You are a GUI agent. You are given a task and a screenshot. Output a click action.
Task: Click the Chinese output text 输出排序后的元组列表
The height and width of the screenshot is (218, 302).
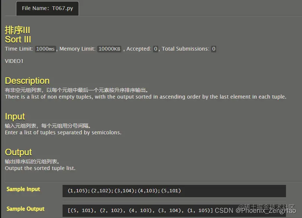pyautogui.click(x=32, y=161)
